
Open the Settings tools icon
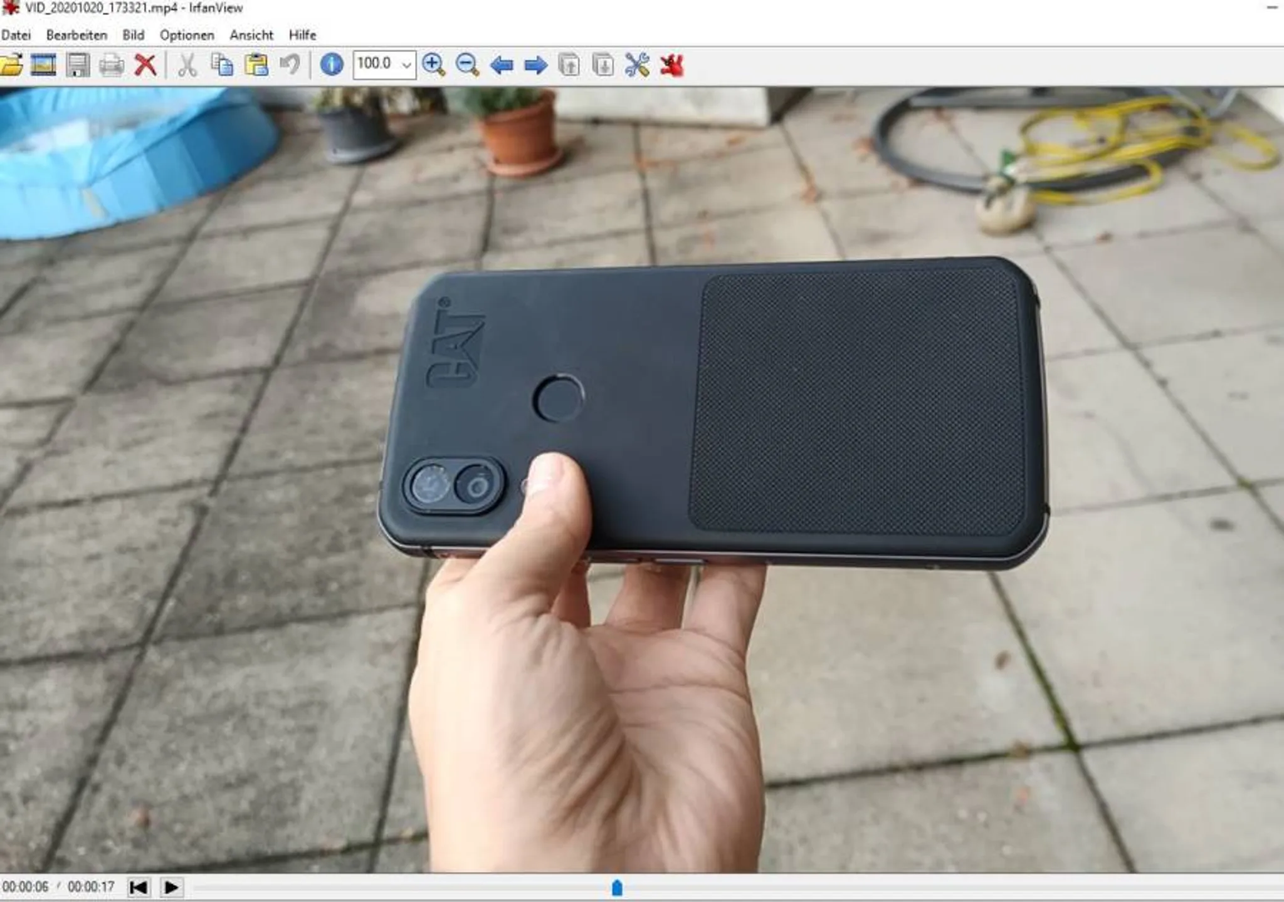click(x=637, y=65)
